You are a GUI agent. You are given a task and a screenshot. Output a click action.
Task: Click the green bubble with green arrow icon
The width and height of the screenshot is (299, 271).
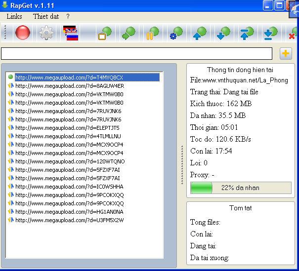[128, 33]
